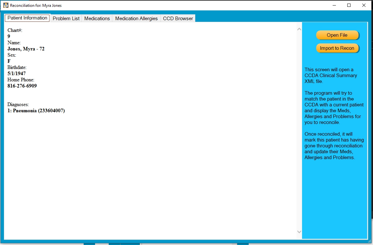The image size is (373, 245).
Task: Select the name 'Jones, Myra - 72'
Action: [x=26, y=49]
